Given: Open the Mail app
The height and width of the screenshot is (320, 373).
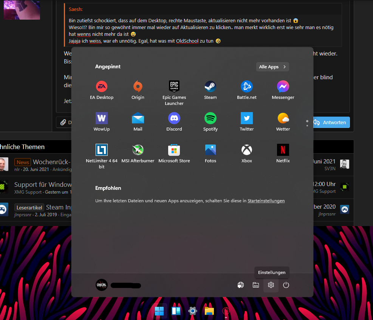Looking at the screenshot, I should tap(138, 122).
